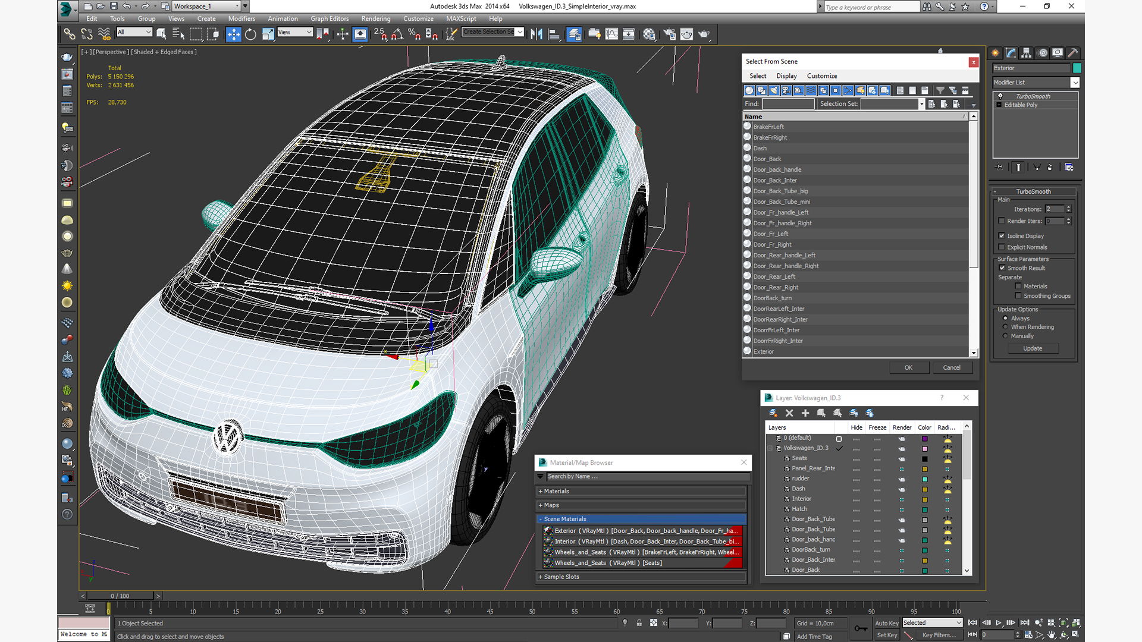Viewport: 1142px width, 642px height.
Task: Open the Material Editor sphere icon
Action: click(x=649, y=34)
